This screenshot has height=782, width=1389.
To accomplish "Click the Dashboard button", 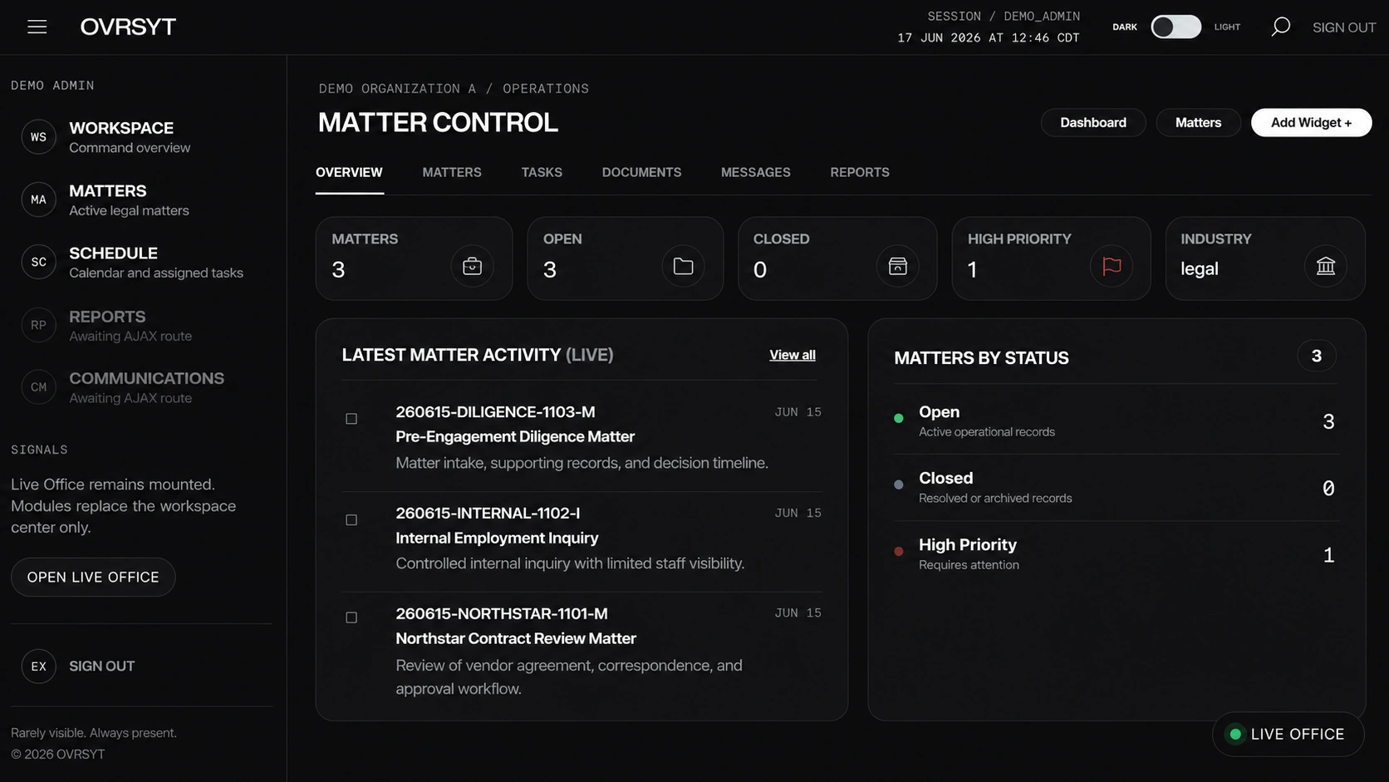I will [x=1093, y=123].
